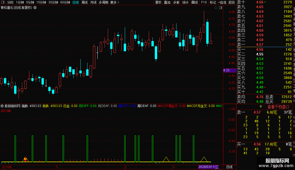The height and width of the screenshot is (170, 295).
Task: Click the 叠加 overlay button
Action: coord(167,2)
